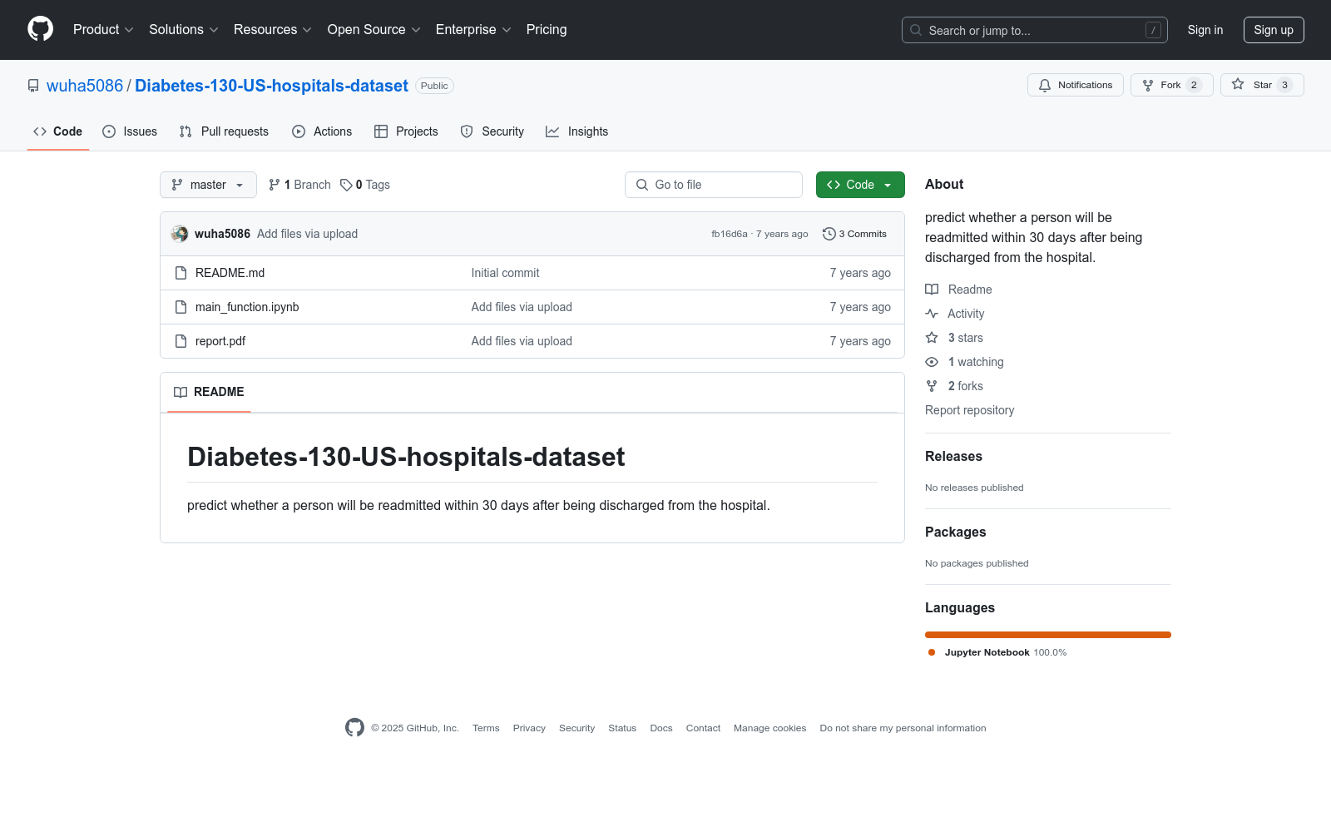Viewport: 1331px width, 832px height.
Task: Focus the Search or jump to field
Action: (1035, 30)
